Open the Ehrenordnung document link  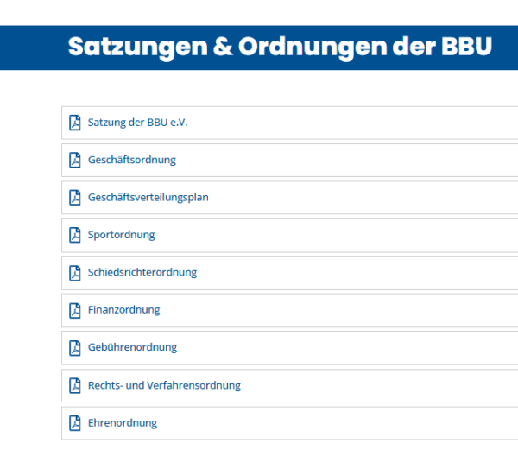[x=123, y=423]
